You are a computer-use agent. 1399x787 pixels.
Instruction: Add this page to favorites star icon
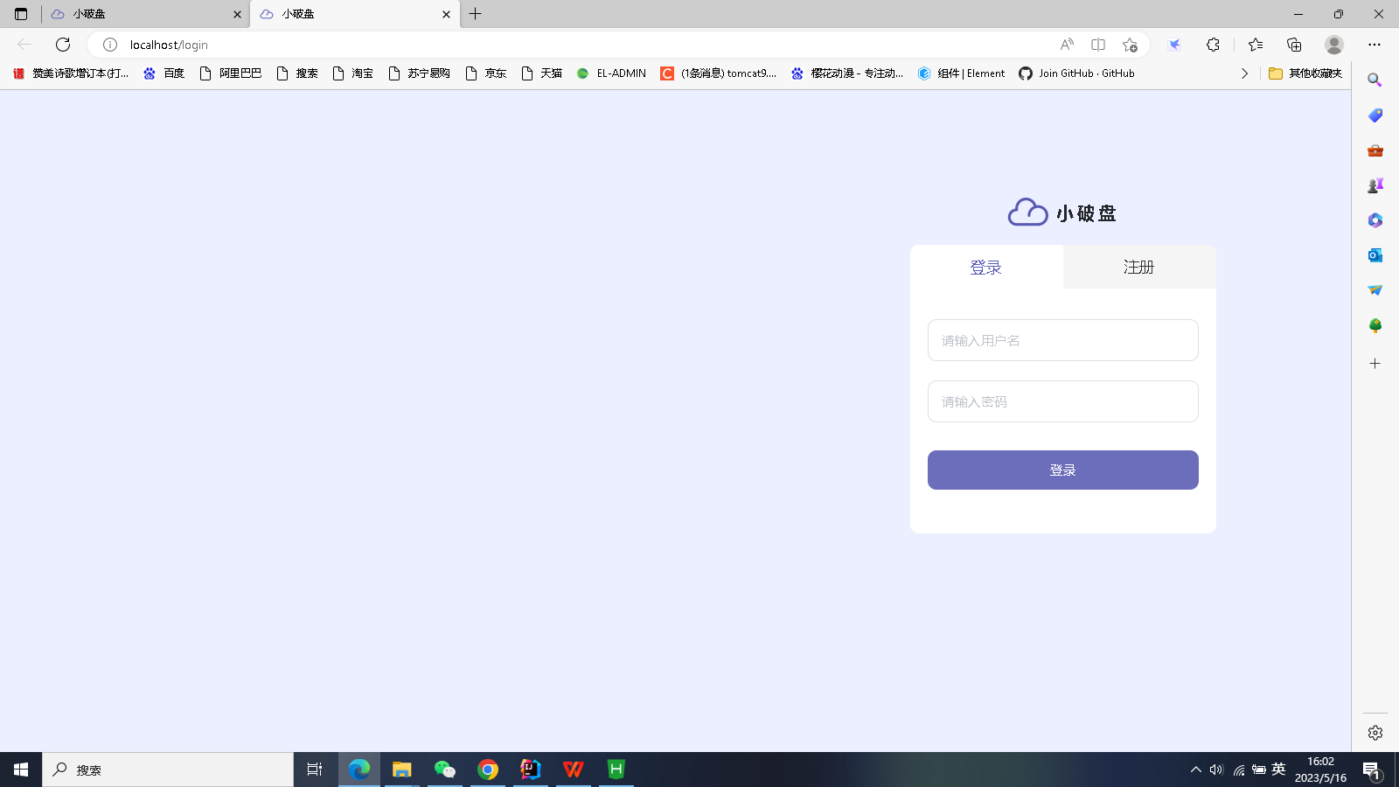[x=1130, y=45]
